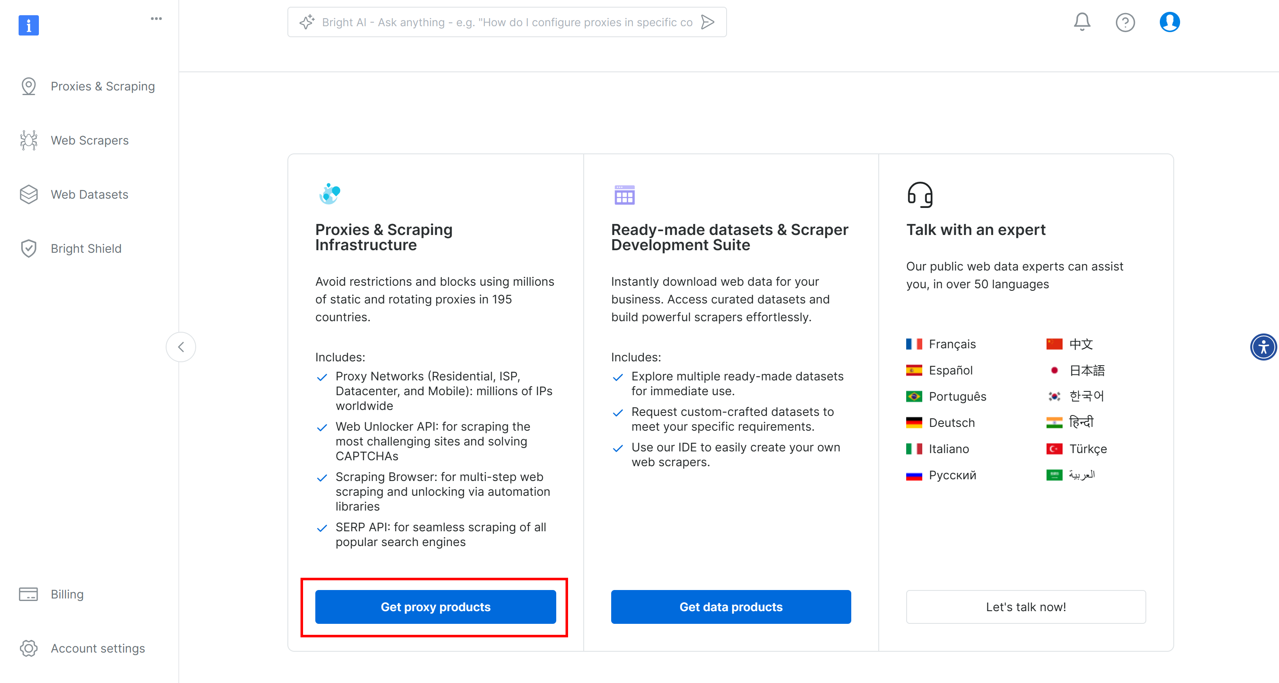
Task: Click the Web Scrapers spider icon
Action: click(29, 140)
